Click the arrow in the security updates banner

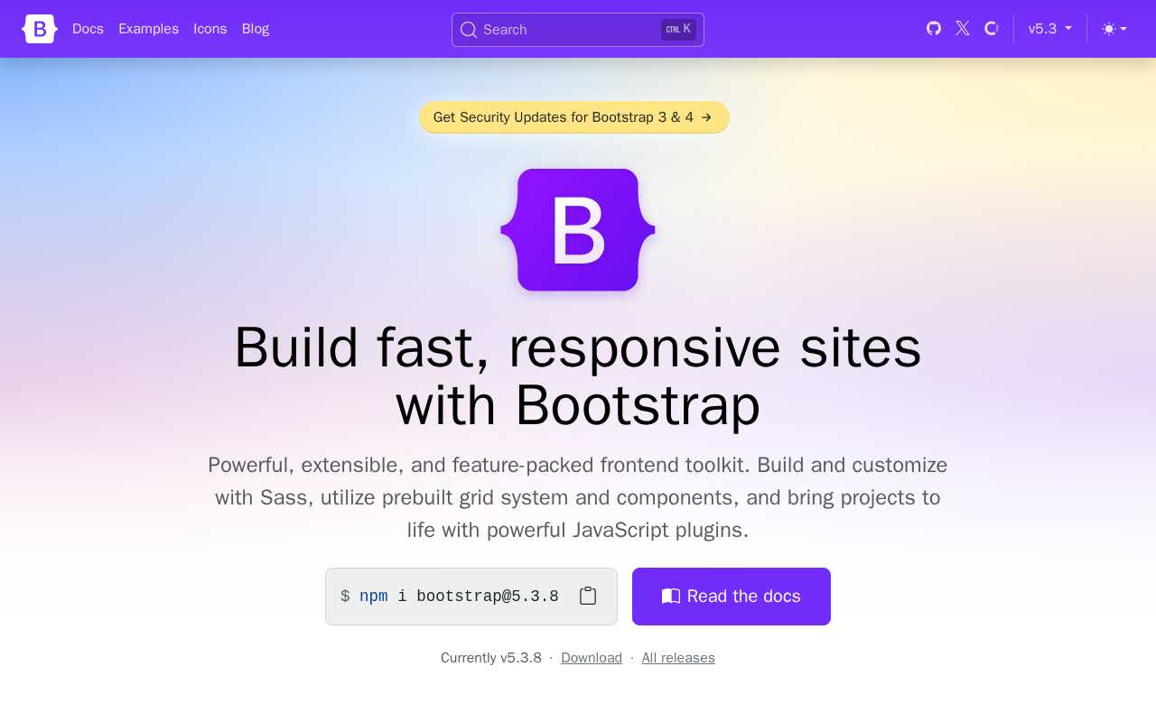tap(707, 117)
